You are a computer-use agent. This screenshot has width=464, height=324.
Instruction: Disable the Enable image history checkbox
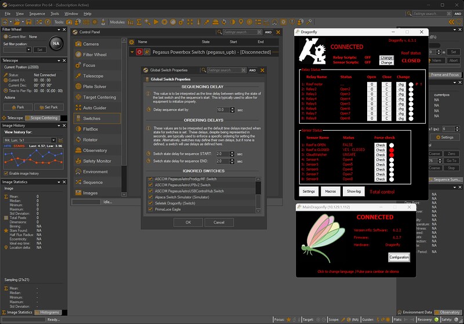(6, 173)
